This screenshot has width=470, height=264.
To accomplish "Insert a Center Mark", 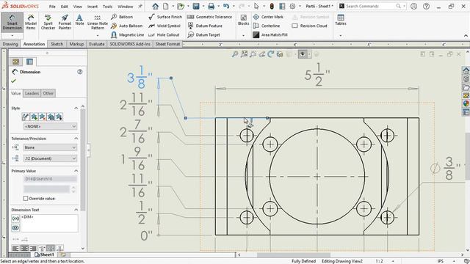I will pos(268,17).
